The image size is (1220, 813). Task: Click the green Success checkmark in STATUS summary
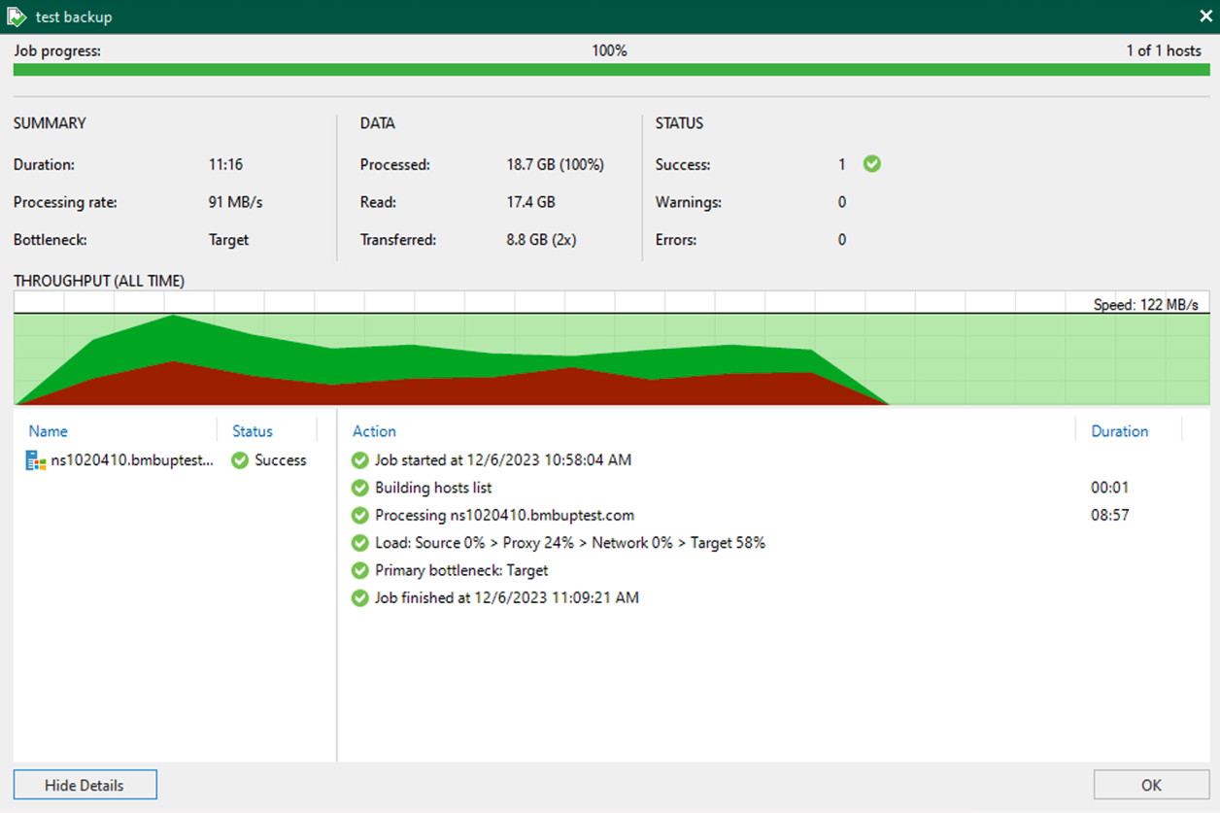click(871, 164)
